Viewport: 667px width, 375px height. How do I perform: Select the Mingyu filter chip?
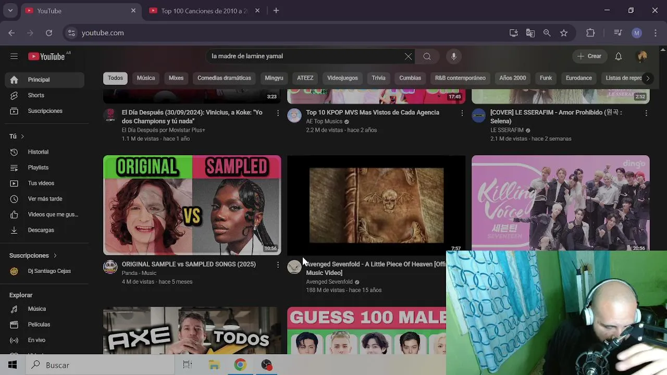coord(274,78)
